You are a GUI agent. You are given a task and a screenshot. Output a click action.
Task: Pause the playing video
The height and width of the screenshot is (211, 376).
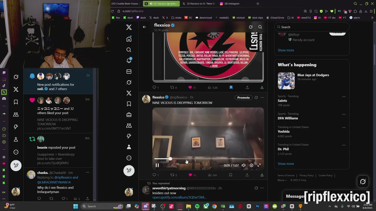coord(157,165)
